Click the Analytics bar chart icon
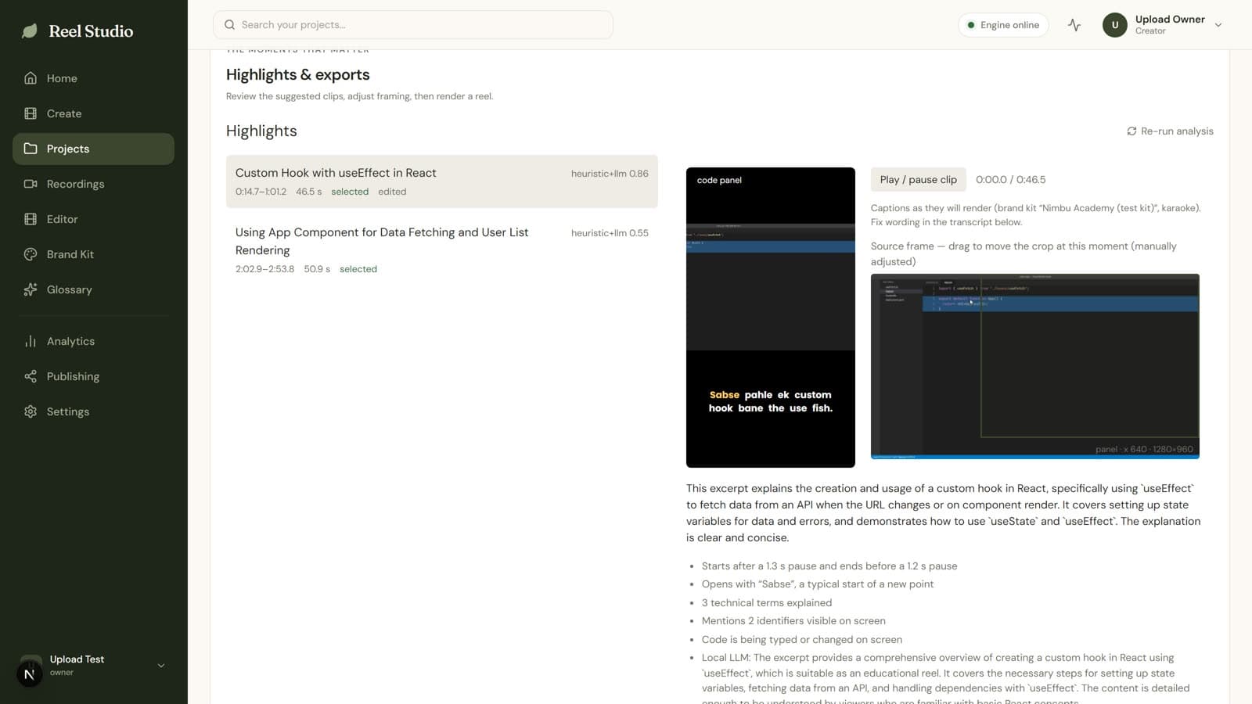Screen dimensions: 1252x704 point(31,341)
